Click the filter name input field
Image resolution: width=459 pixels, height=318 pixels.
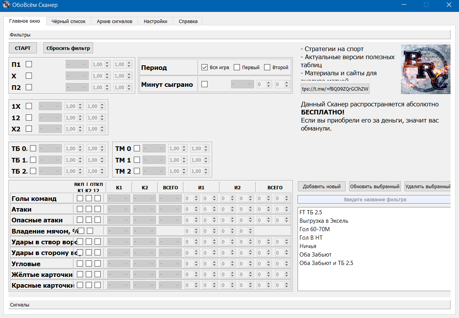375,200
